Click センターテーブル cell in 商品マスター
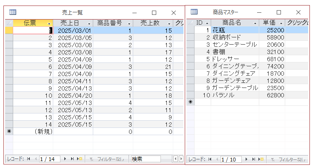Viewport: 315px width, 167px height. point(235,45)
